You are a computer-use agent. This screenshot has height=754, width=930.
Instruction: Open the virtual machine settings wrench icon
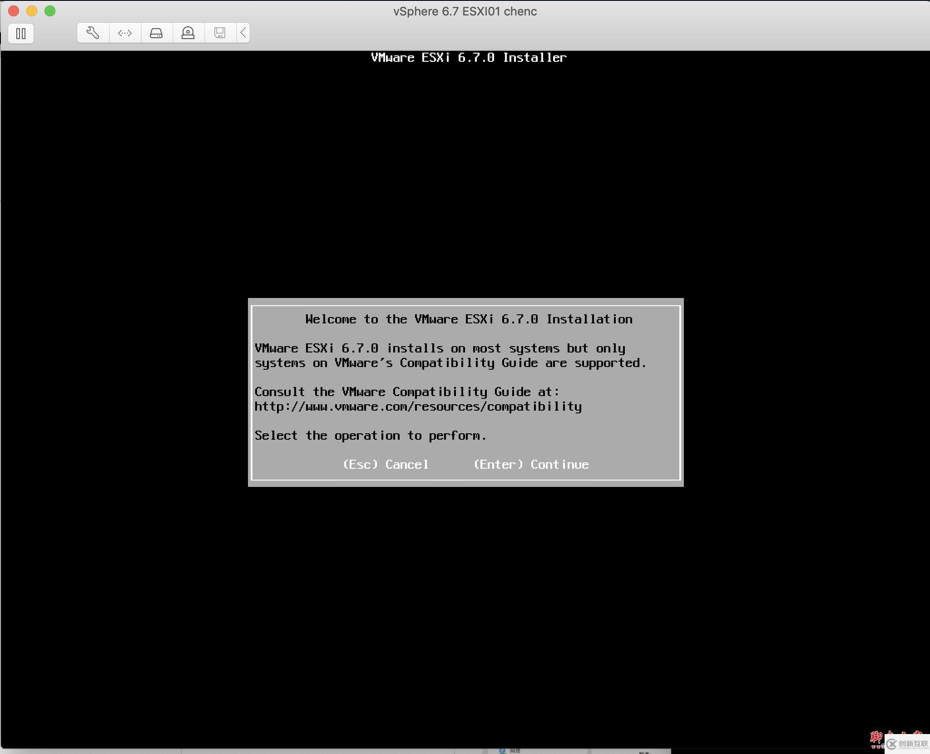[93, 32]
